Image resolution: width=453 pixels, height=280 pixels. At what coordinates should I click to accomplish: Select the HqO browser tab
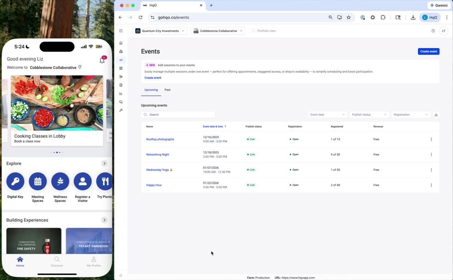click(x=173, y=5)
